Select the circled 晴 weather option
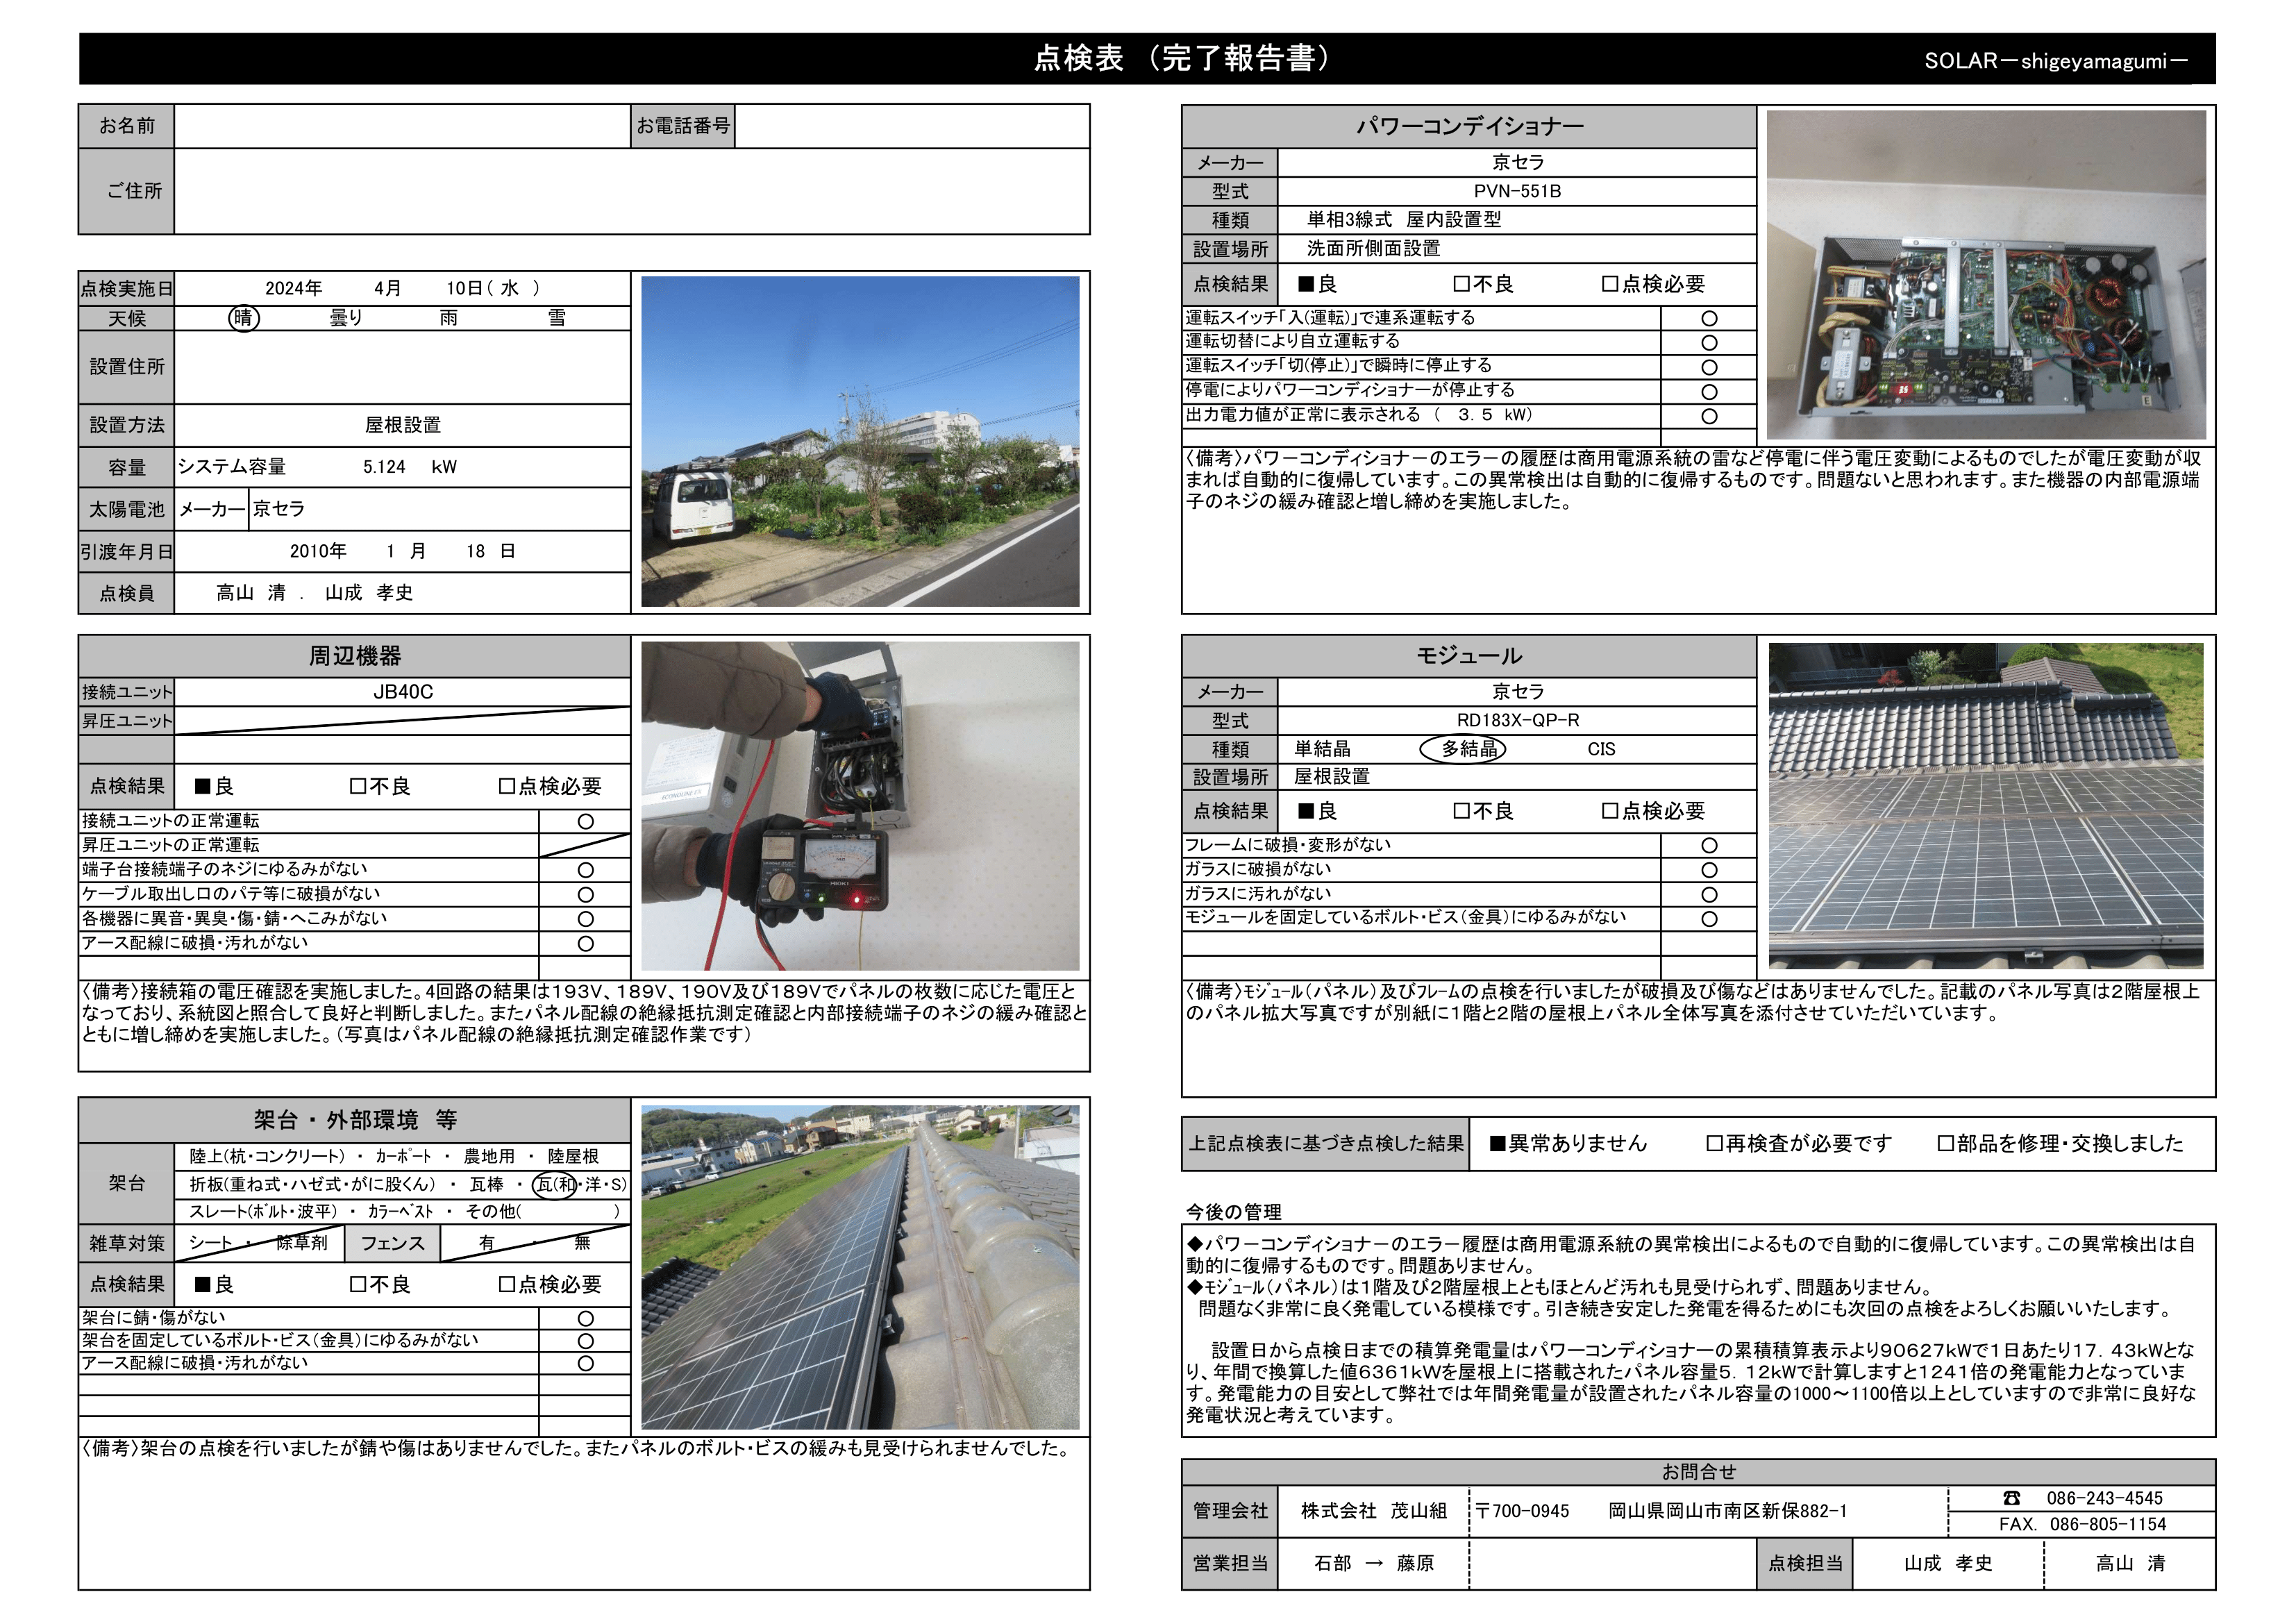Image resolution: width=2296 pixels, height=1624 pixels. coord(243,318)
